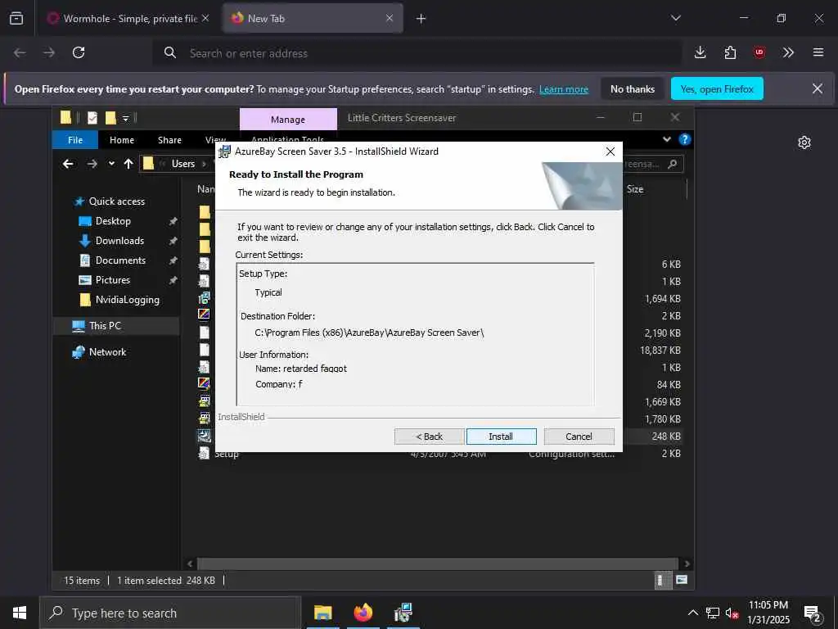Open the Windows notification center
838x629 pixels.
(x=813, y=613)
